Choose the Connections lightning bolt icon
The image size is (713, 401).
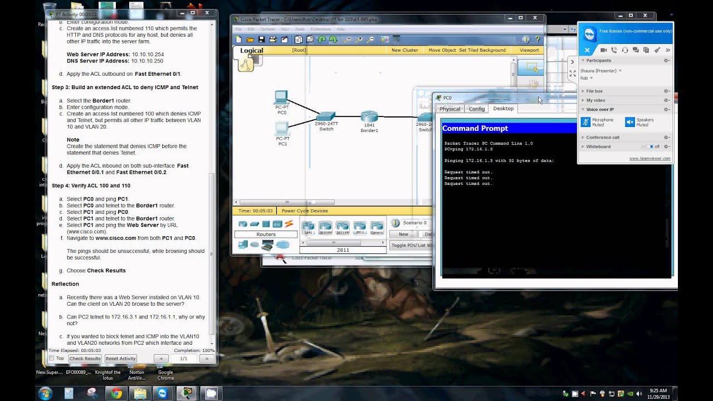point(289,224)
